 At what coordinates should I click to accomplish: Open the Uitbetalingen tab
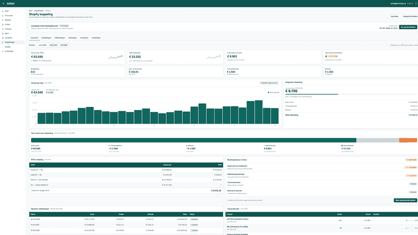60,38
